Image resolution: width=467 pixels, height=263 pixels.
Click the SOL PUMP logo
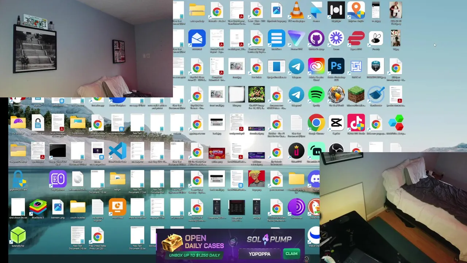tap(269, 239)
